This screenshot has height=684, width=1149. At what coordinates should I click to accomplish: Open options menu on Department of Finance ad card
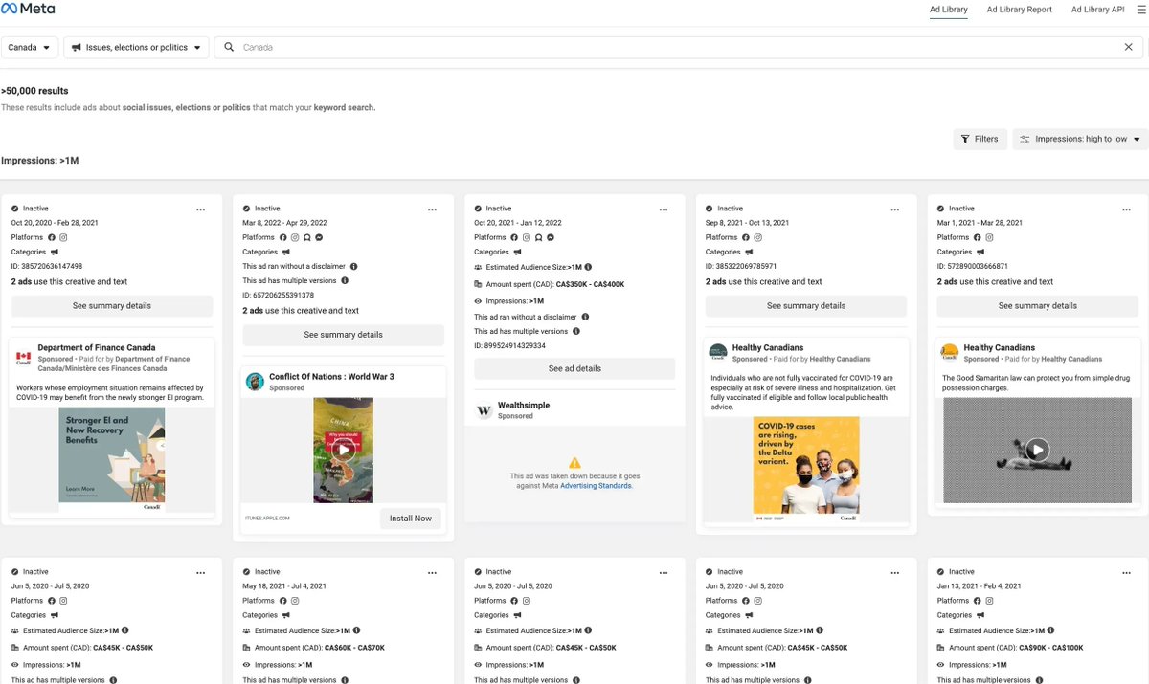click(200, 209)
